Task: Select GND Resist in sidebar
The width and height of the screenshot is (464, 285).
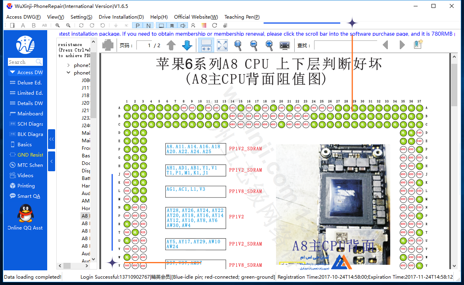Action: tap(26, 155)
